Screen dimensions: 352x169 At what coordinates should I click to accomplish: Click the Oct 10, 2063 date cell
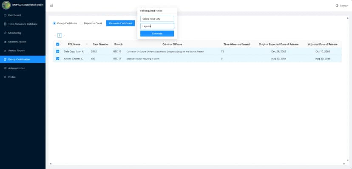click(x=323, y=51)
